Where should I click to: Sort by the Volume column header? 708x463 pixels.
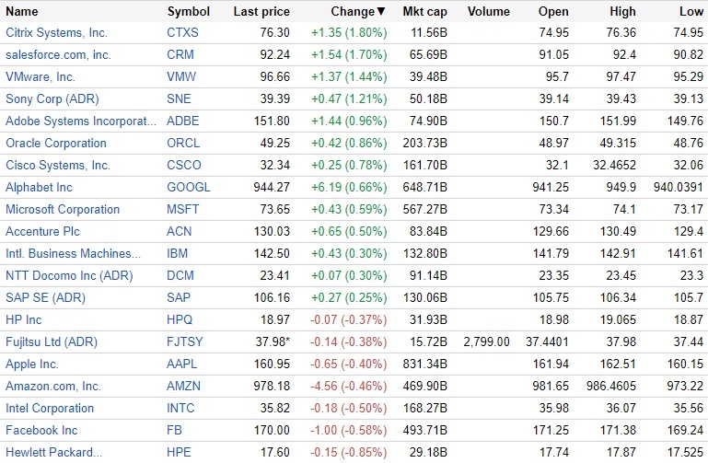488,12
